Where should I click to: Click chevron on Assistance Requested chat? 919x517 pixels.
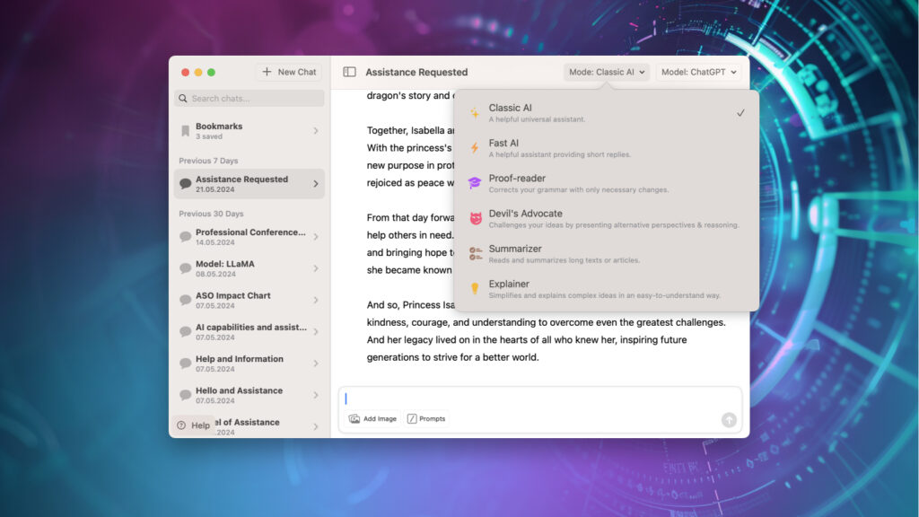tap(316, 184)
